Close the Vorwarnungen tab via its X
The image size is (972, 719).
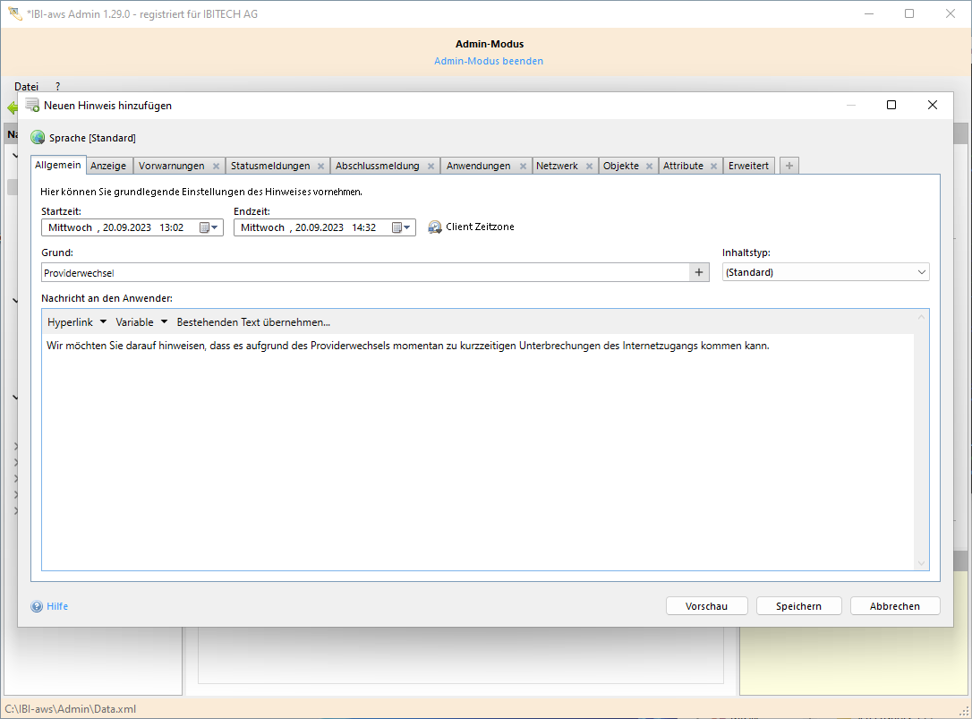216,167
